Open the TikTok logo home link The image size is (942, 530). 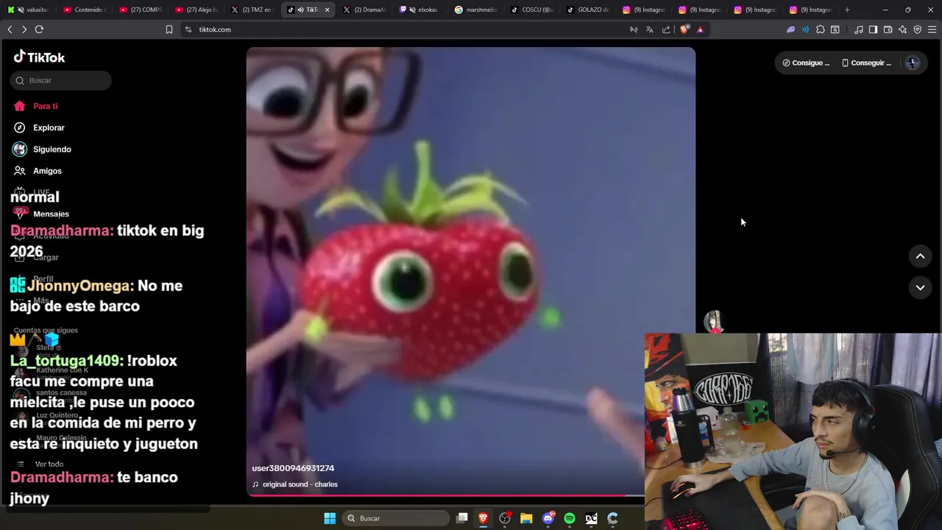pyautogui.click(x=39, y=57)
